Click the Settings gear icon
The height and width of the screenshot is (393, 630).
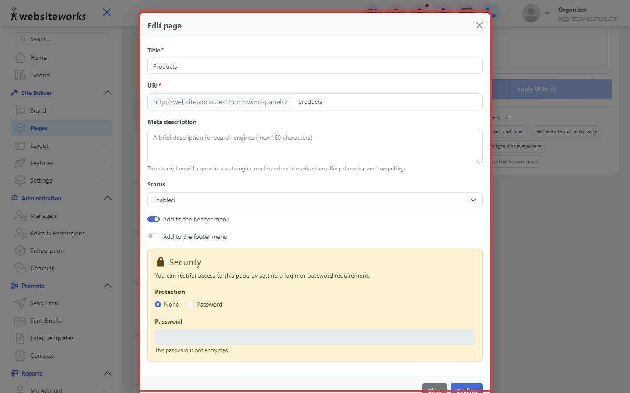[20, 180]
